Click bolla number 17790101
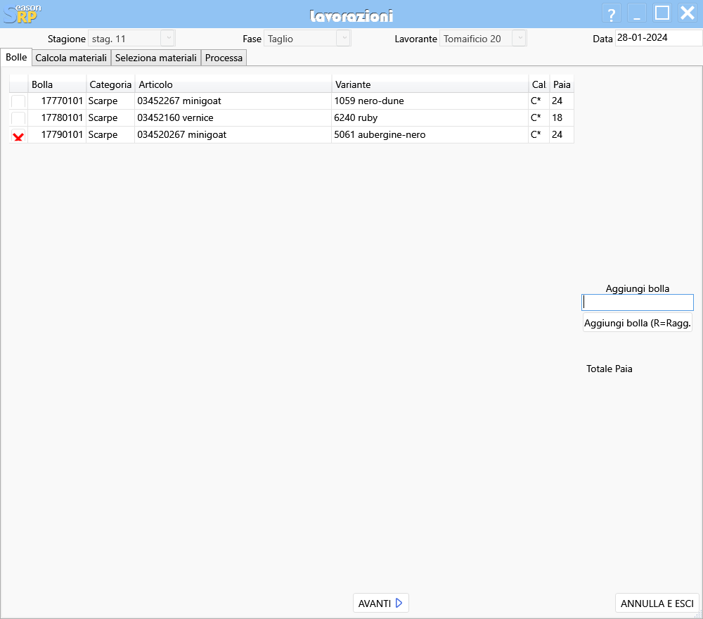Image resolution: width=703 pixels, height=619 pixels. pyautogui.click(x=62, y=135)
